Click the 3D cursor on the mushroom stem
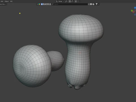This screenshot has width=136, height=102. click(80, 53)
